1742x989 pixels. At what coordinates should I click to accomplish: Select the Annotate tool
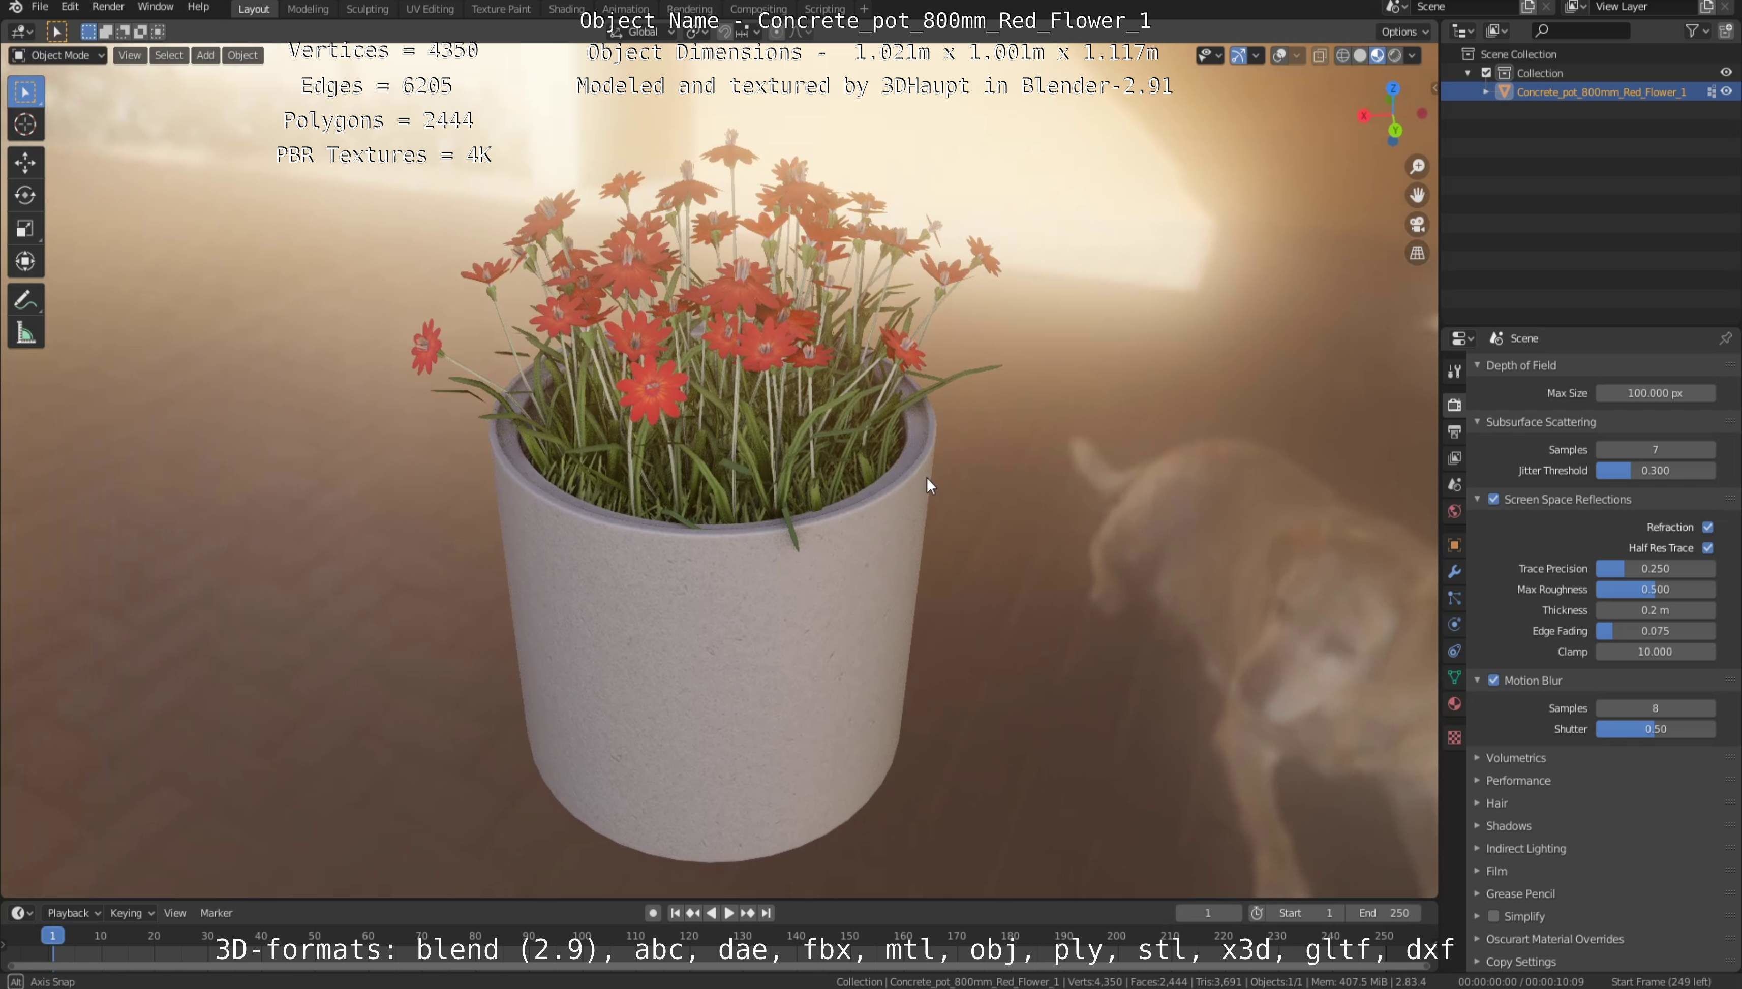26,299
